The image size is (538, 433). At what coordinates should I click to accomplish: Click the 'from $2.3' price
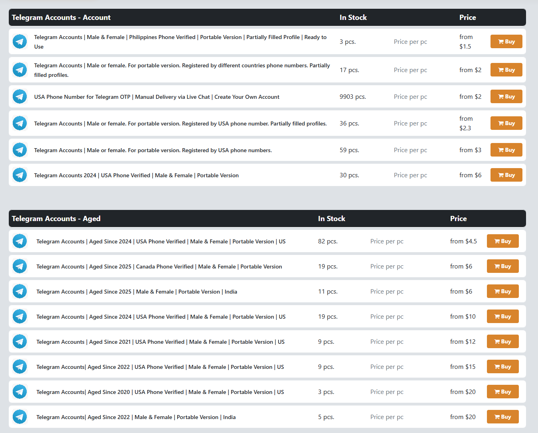pyautogui.click(x=466, y=123)
